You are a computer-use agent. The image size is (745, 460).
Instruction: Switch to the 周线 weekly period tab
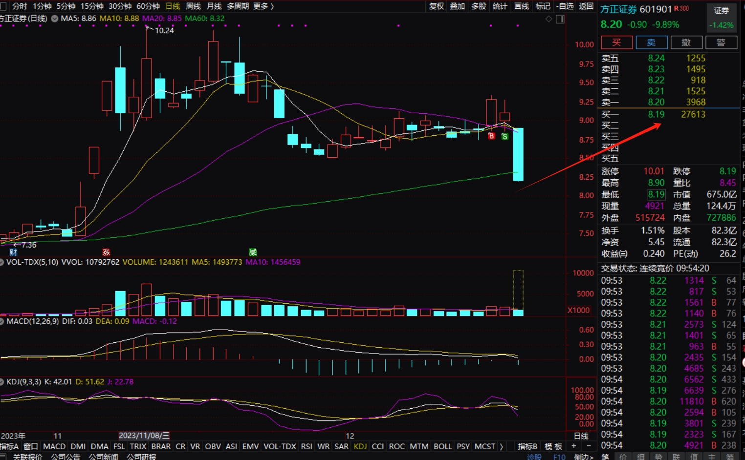click(x=193, y=6)
